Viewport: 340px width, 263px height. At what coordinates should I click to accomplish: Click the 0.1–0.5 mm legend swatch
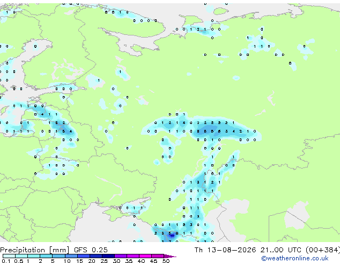coord(9,256)
